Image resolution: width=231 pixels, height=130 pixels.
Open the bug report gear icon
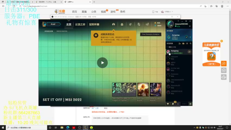tap(190, 104)
